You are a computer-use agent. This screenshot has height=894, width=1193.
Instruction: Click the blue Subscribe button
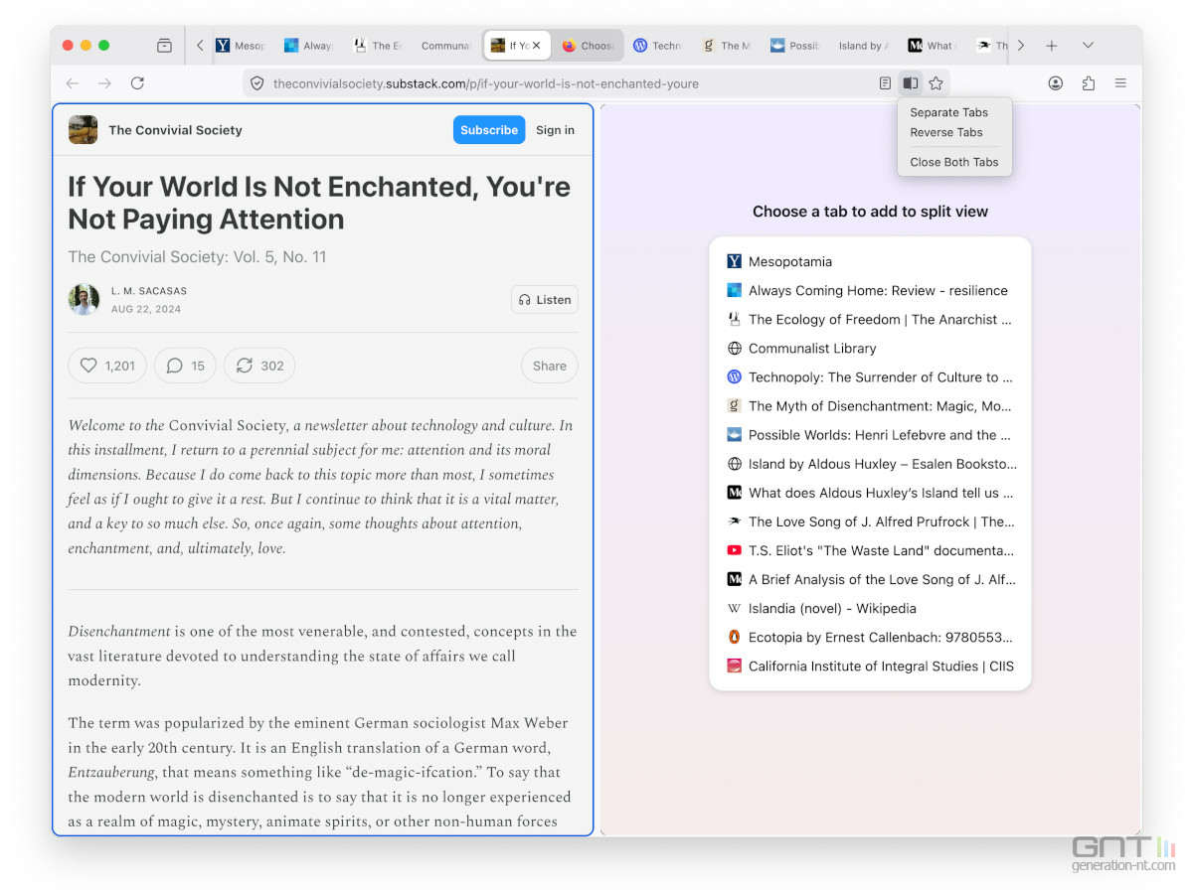(489, 130)
